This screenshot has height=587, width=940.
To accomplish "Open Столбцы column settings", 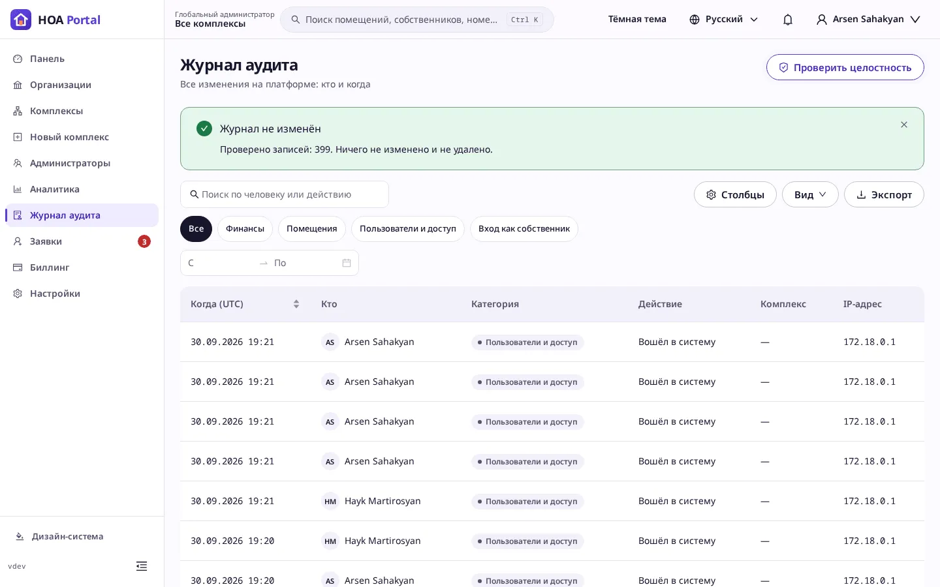I will pos(735,194).
